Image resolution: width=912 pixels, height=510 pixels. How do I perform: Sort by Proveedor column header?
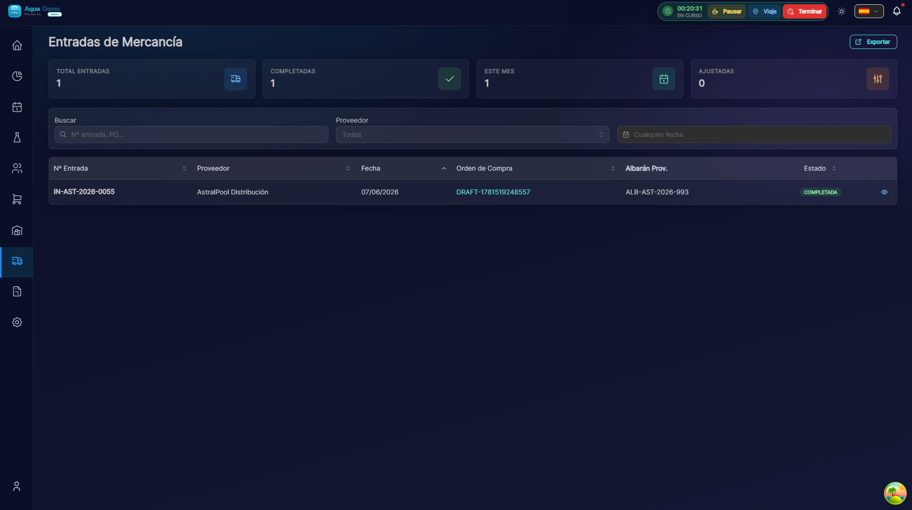[x=273, y=168]
